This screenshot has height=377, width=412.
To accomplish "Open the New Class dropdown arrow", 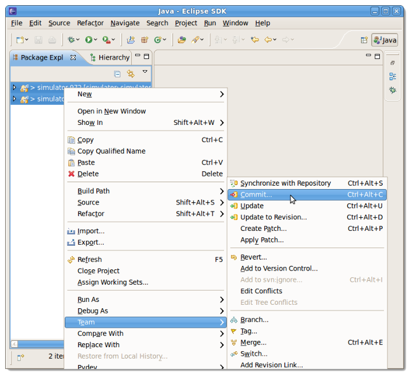I will click(x=164, y=40).
